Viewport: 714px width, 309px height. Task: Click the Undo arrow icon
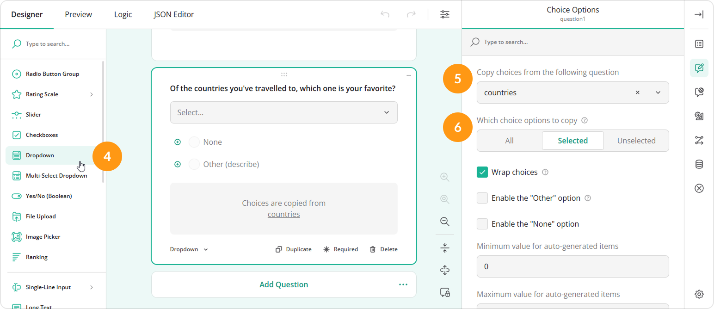(385, 14)
